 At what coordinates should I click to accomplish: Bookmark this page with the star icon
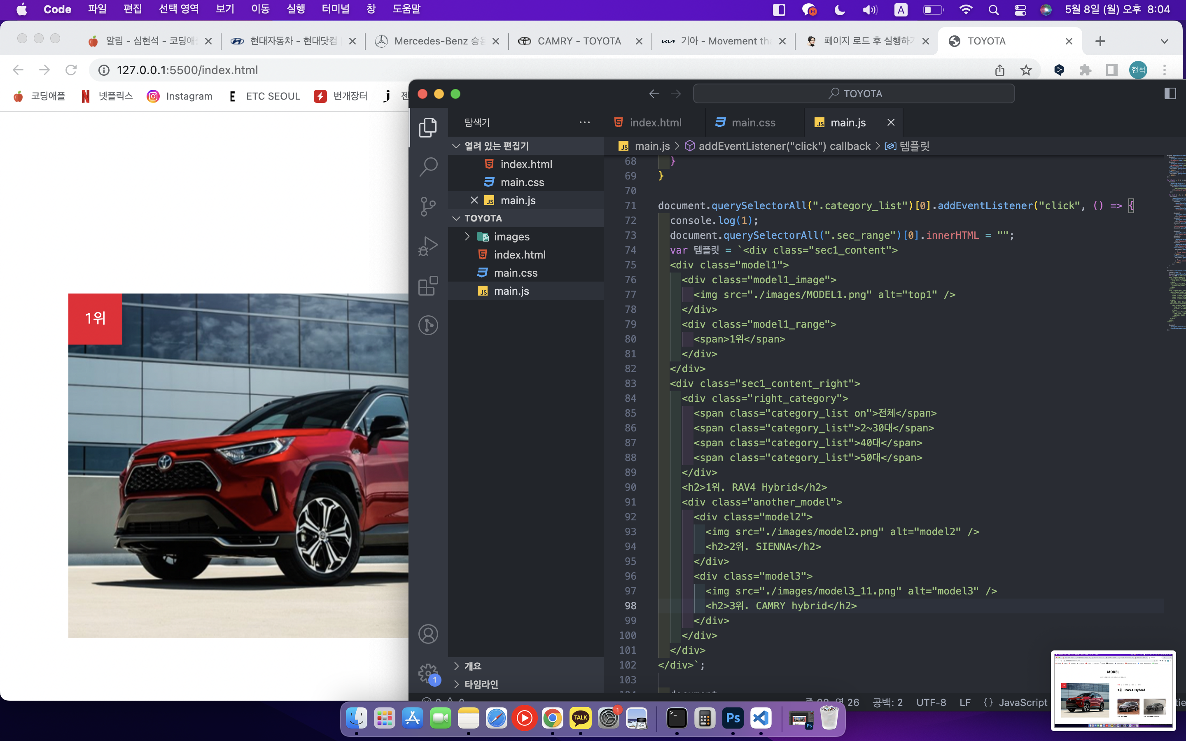click(x=1026, y=70)
